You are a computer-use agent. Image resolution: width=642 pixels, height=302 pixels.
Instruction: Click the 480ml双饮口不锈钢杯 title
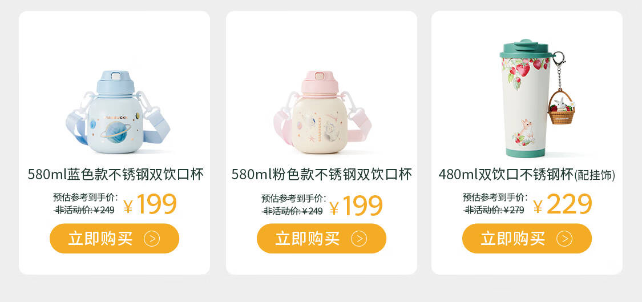[x=506, y=175]
